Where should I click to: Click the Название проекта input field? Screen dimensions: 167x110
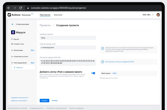[x=68, y=38]
